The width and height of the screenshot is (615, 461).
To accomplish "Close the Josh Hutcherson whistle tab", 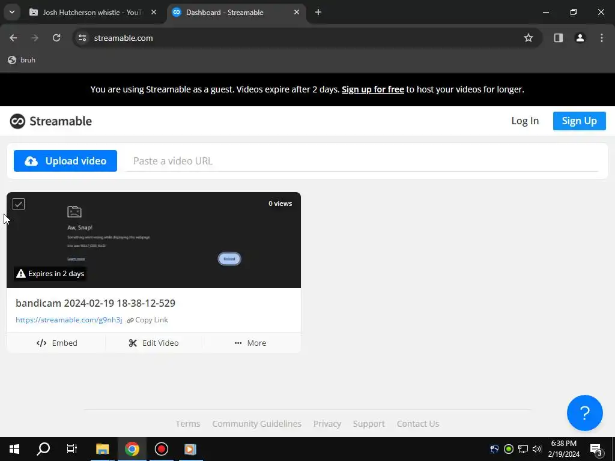I will tap(154, 13).
